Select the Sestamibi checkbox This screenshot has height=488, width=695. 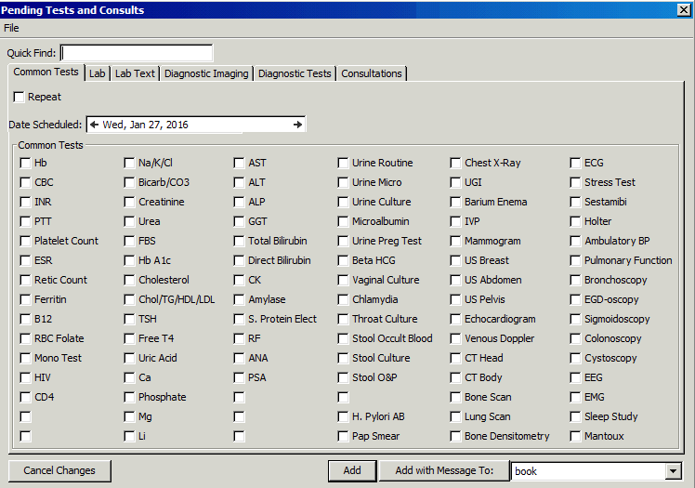tap(575, 202)
